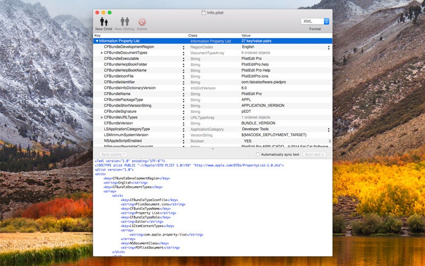
Task: Click the PlistDocument.icns string in XML
Action: pyautogui.click(x=153, y=204)
